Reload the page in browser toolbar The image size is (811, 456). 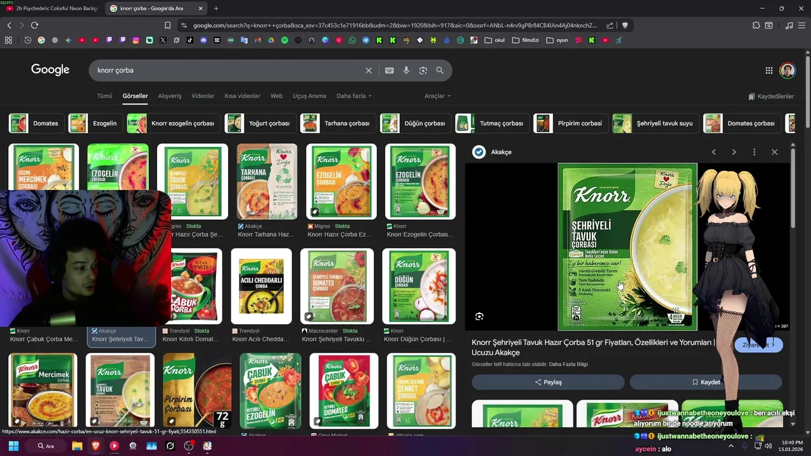pos(34,25)
